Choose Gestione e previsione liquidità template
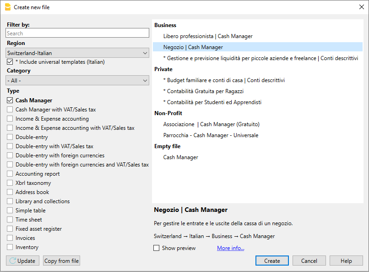This screenshot has width=369, height=272. 258,58
